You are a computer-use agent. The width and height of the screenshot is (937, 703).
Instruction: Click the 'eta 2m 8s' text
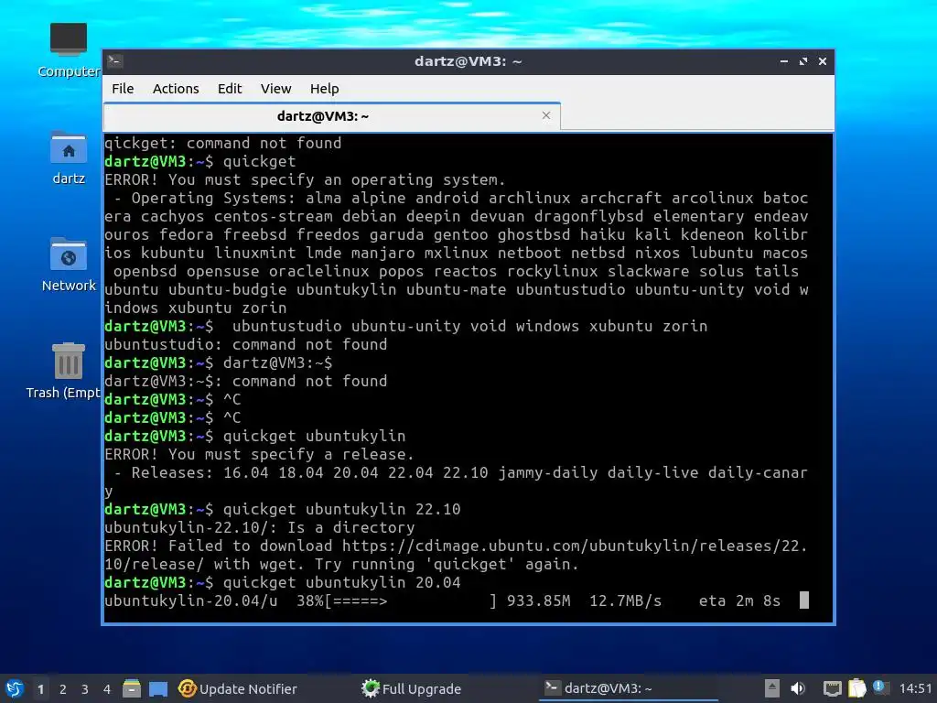pyautogui.click(x=739, y=600)
